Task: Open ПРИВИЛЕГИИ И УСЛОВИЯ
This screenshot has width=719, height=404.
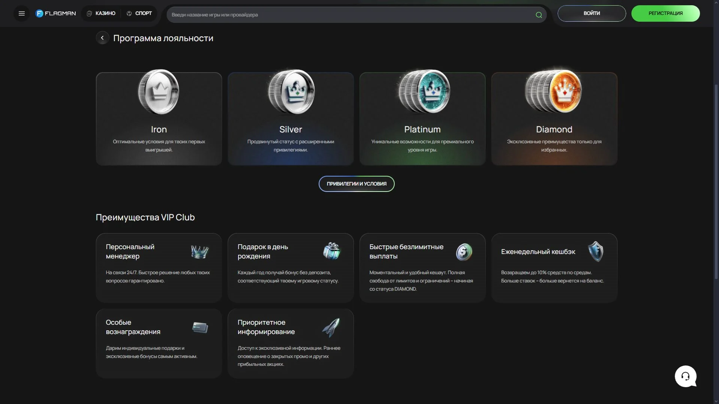Action: (356, 184)
